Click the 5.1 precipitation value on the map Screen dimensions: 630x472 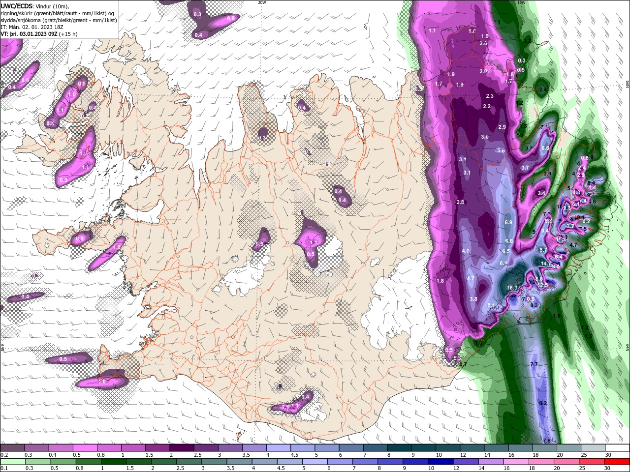[x=491, y=305]
